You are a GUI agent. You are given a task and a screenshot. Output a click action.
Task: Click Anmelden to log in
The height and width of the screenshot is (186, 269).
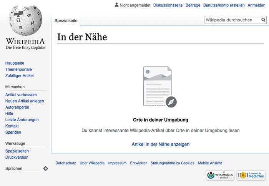256,5
